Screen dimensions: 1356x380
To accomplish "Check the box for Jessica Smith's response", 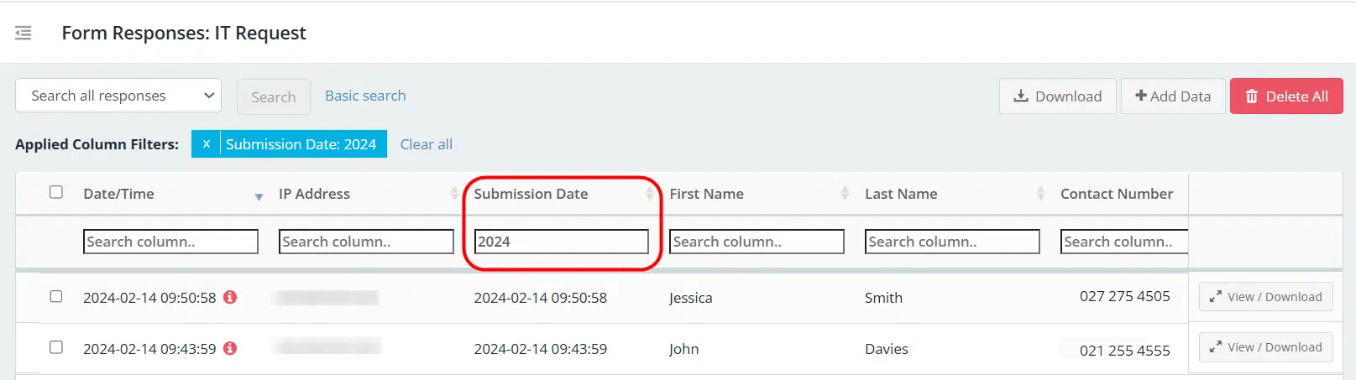I will click(56, 296).
